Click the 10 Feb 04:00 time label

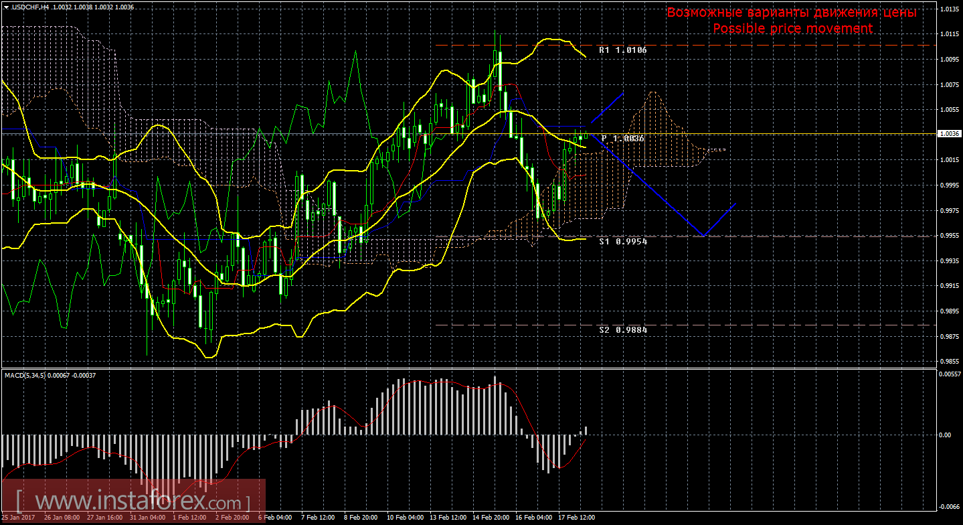(404, 518)
